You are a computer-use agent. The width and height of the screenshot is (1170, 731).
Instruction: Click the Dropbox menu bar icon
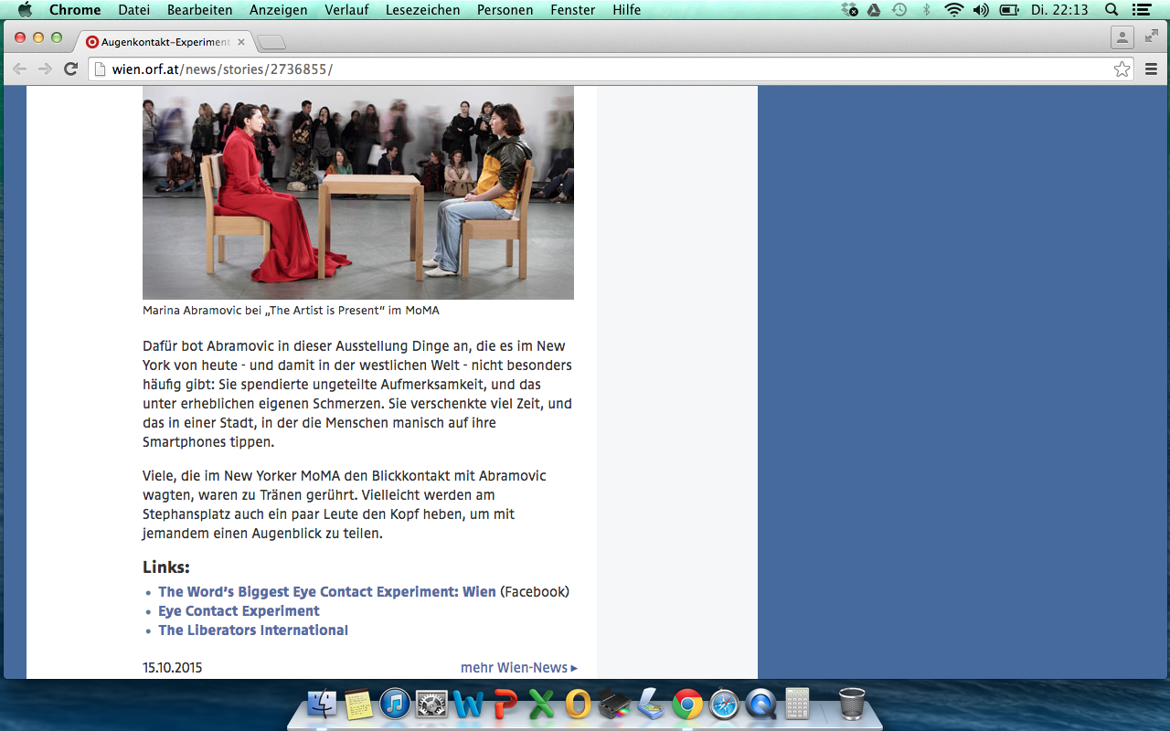[850, 10]
